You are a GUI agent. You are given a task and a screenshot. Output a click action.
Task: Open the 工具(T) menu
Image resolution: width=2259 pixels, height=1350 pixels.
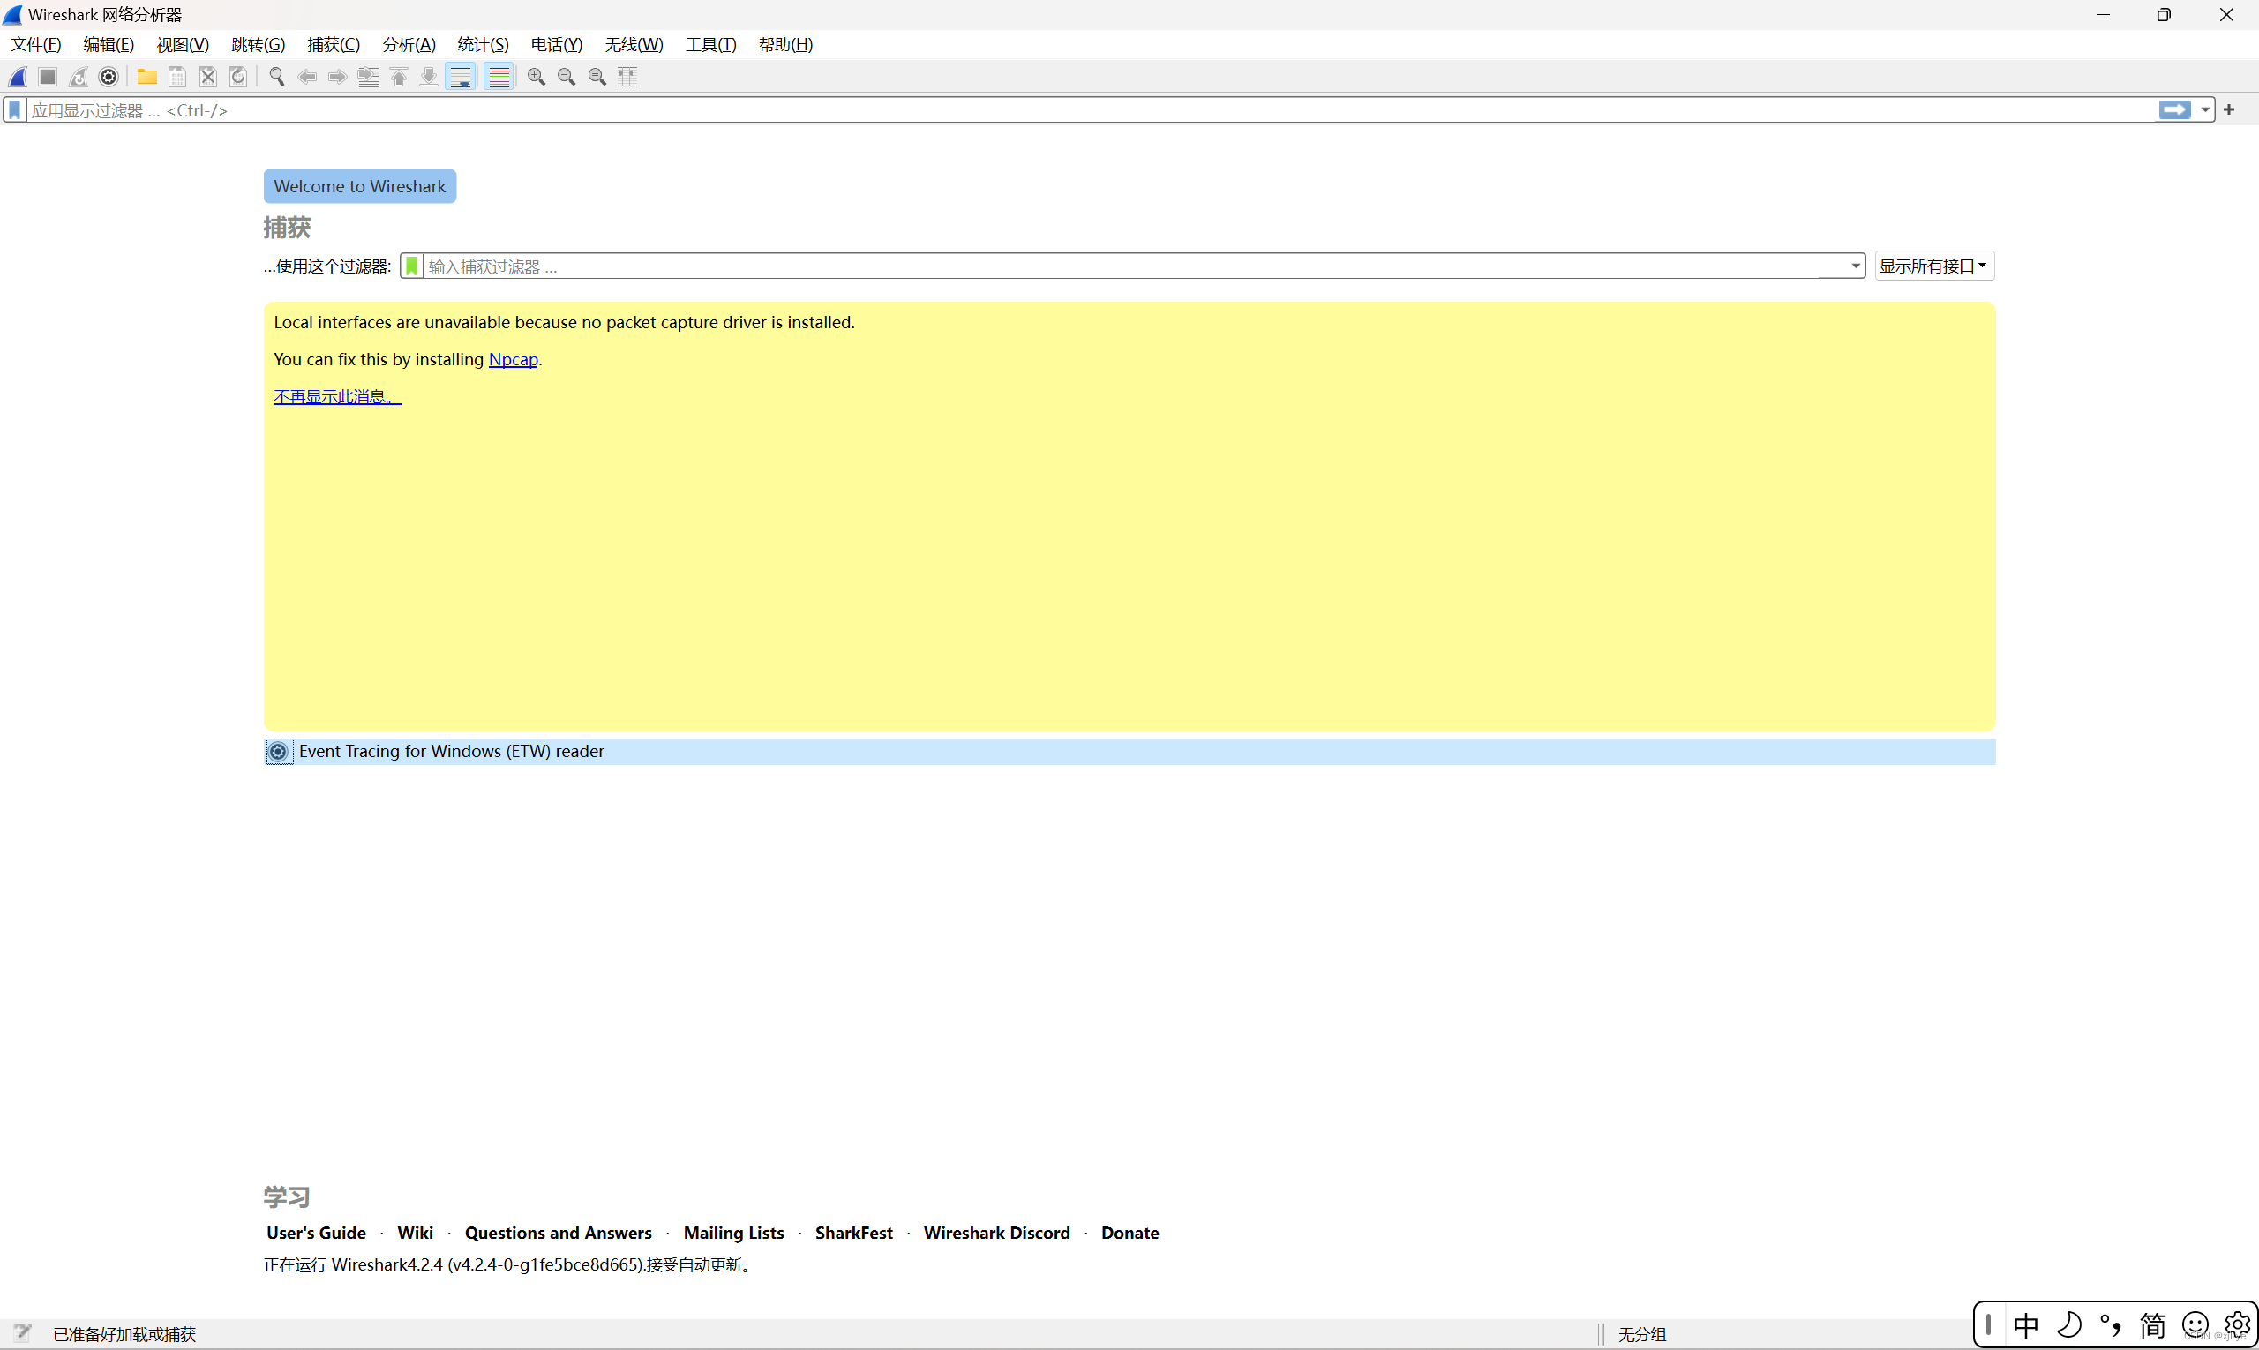click(x=710, y=45)
